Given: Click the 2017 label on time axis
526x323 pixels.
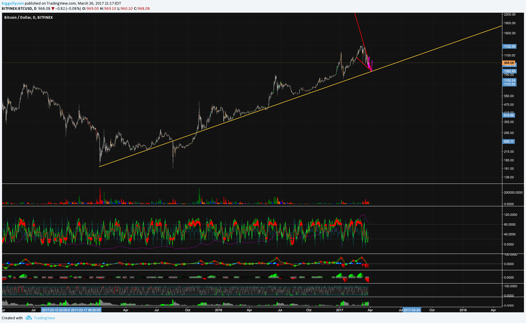Looking at the screenshot, I should click(x=340, y=310).
